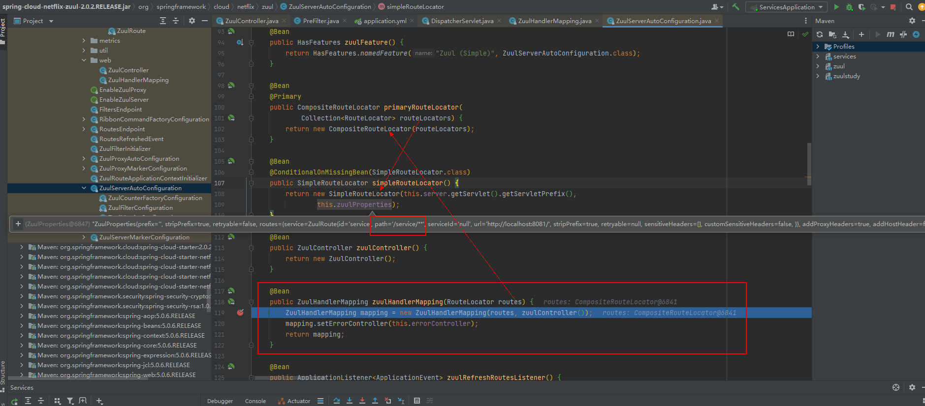
Task: Open ServicesApplication run configuration dropdown
Action: 787,7
